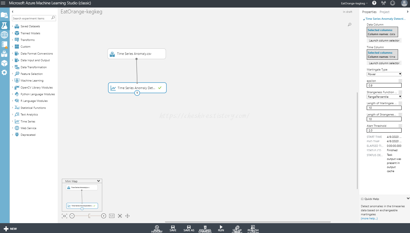Click the canvas vertical scrollbar

357,140
